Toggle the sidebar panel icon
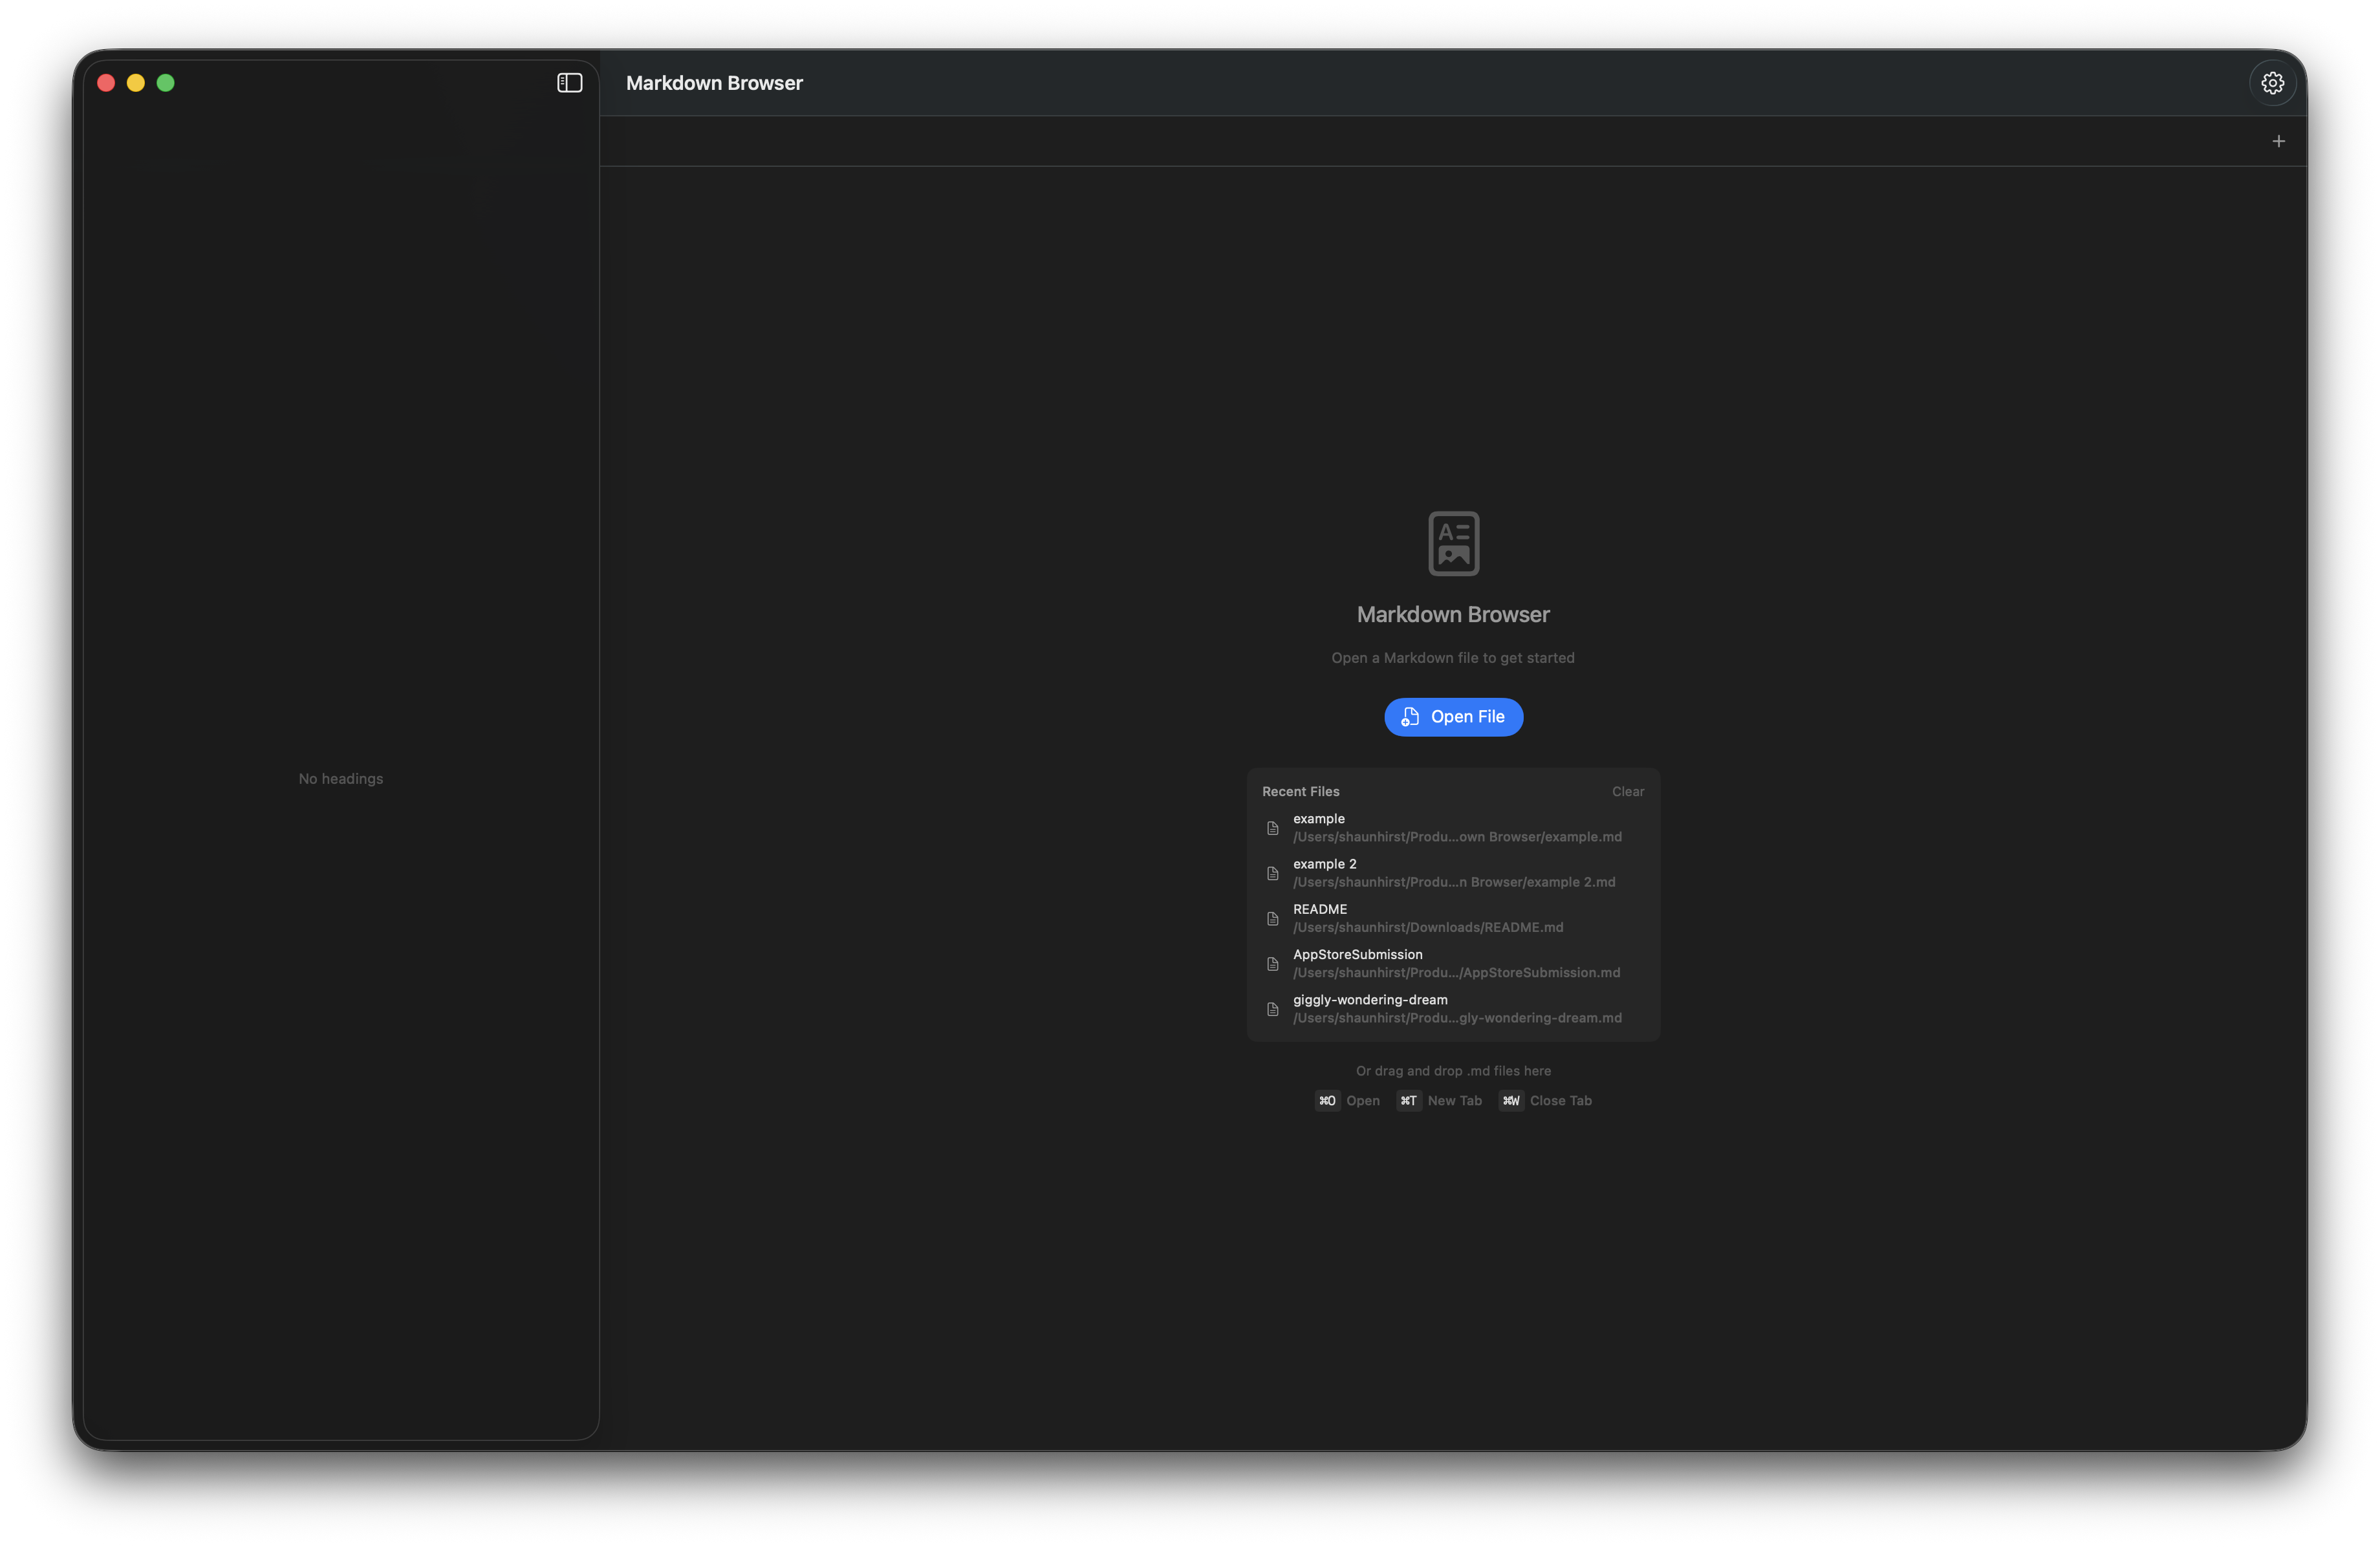The height and width of the screenshot is (1547, 2380). point(568,83)
